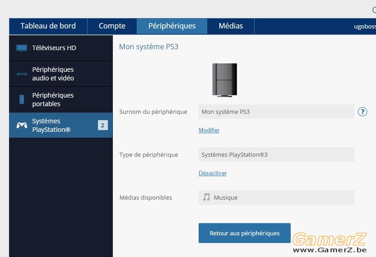Click the ugoboss account name
The height and width of the screenshot is (257, 376).
click(x=365, y=26)
